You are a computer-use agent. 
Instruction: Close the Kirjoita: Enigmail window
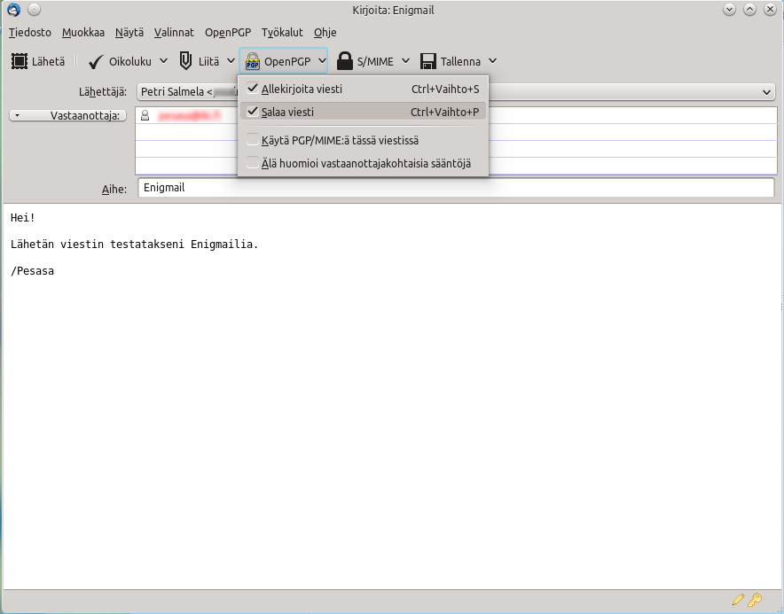tap(770, 10)
